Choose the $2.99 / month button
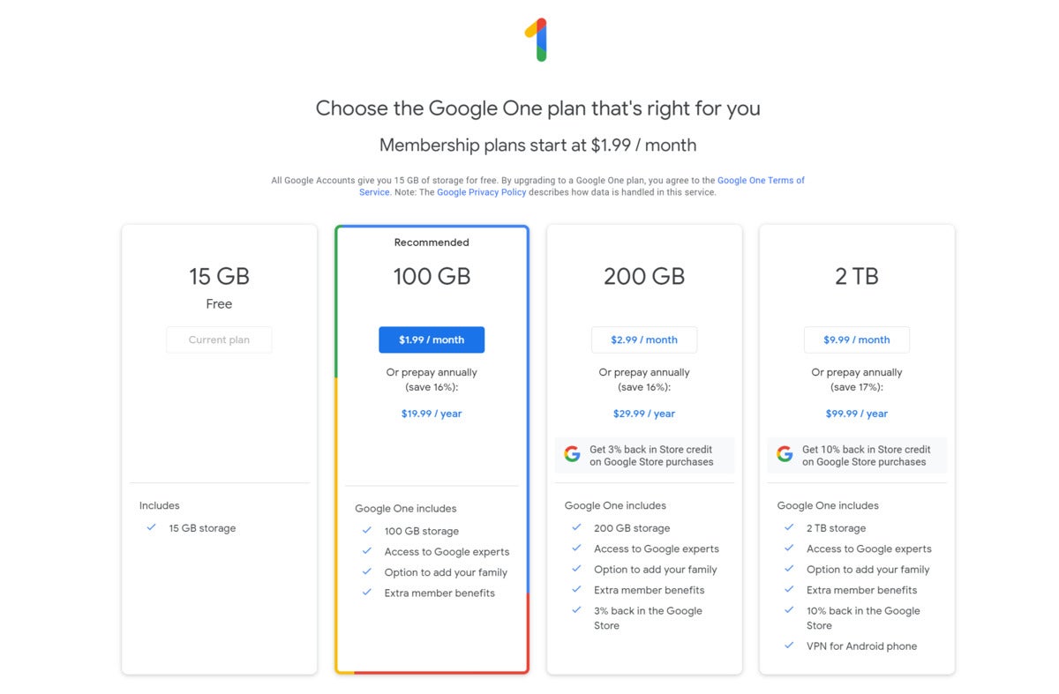 point(644,340)
